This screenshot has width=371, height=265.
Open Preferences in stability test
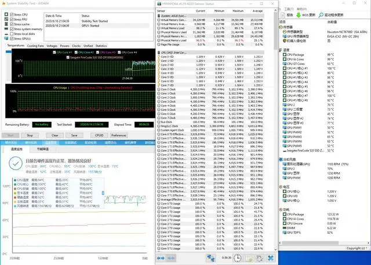(x=119, y=135)
